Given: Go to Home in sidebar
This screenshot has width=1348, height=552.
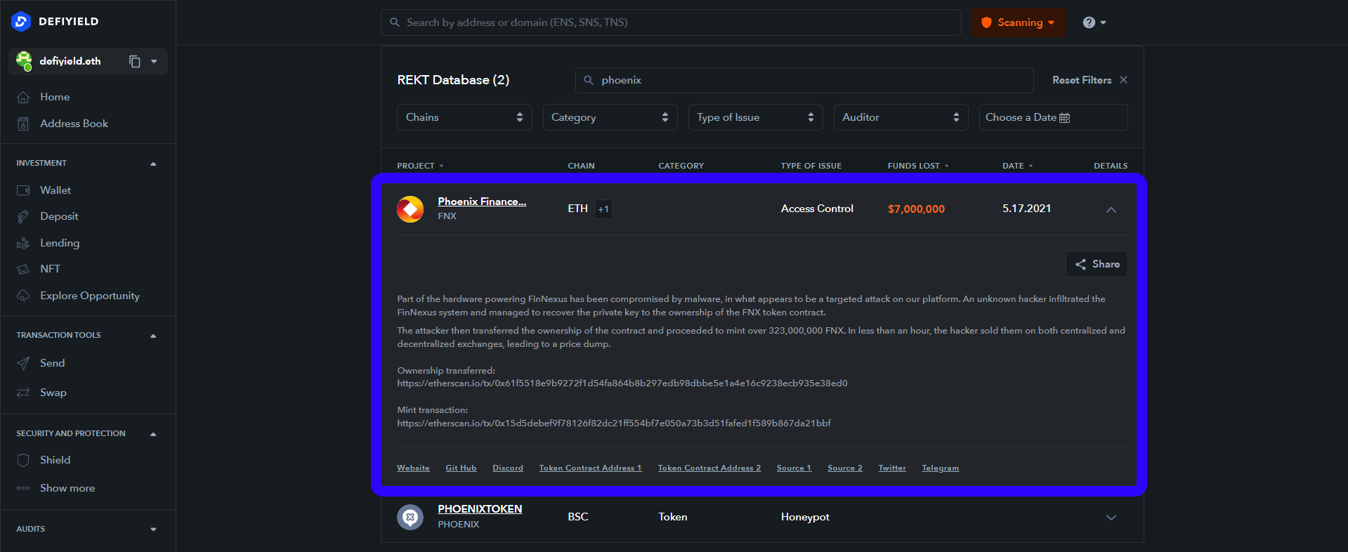Looking at the screenshot, I should [x=55, y=97].
